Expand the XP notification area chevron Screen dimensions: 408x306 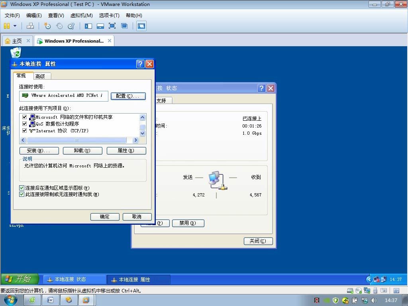tap(369, 279)
